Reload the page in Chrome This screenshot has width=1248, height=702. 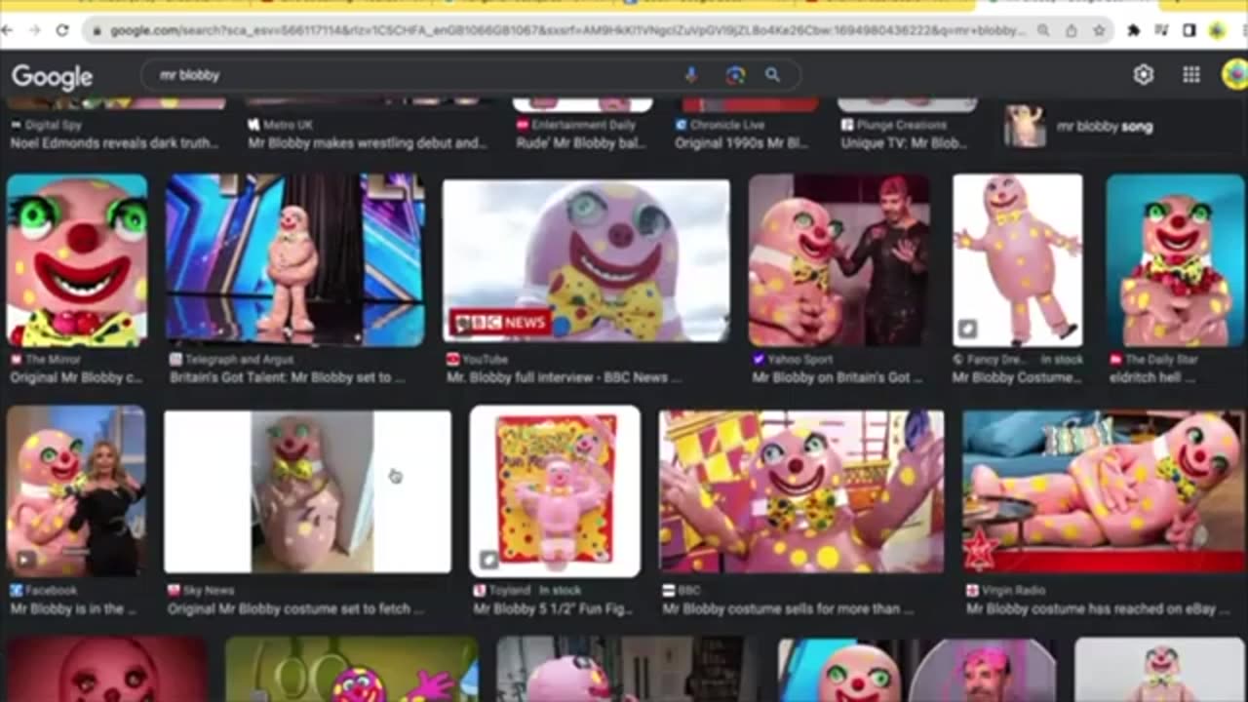coord(61,30)
